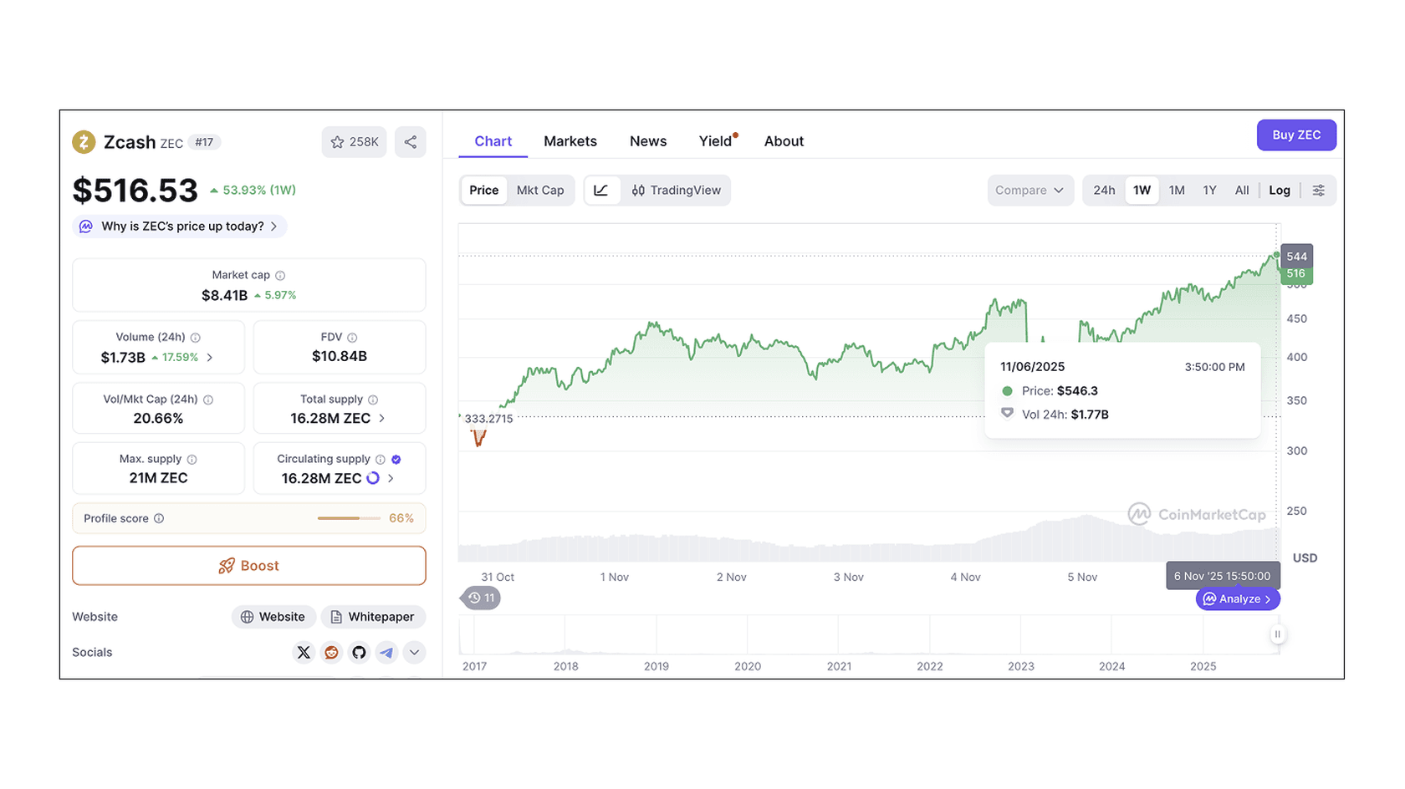Open the News tab
This screenshot has width=1405, height=789.
tap(647, 140)
